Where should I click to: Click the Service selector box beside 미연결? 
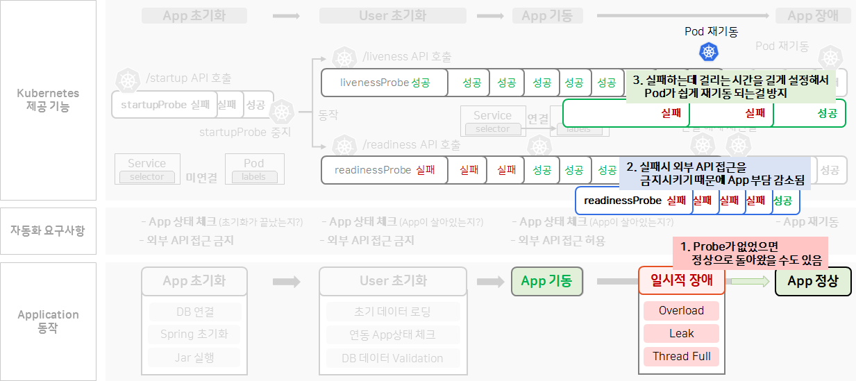point(147,169)
